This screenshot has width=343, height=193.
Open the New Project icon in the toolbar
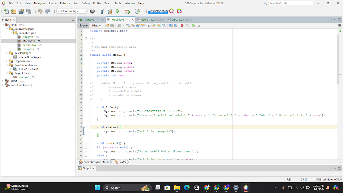(x=13, y=11)
